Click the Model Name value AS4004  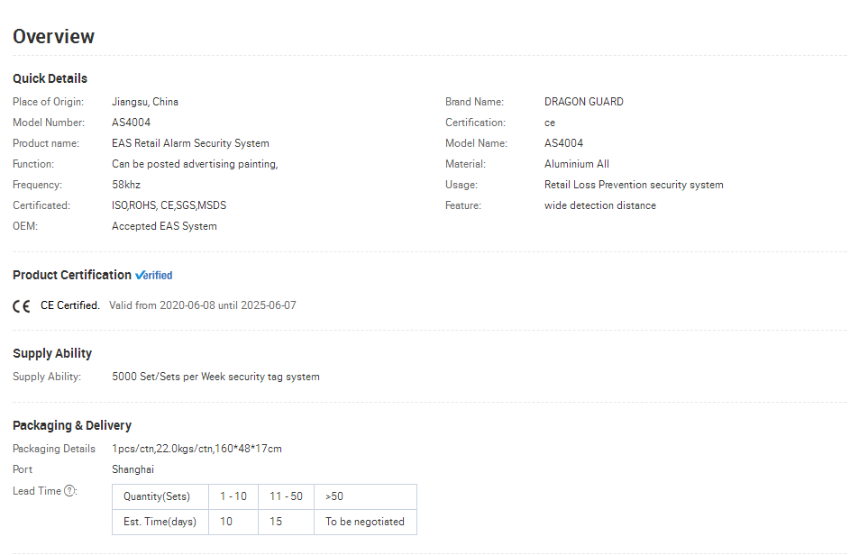coord(563,143)
